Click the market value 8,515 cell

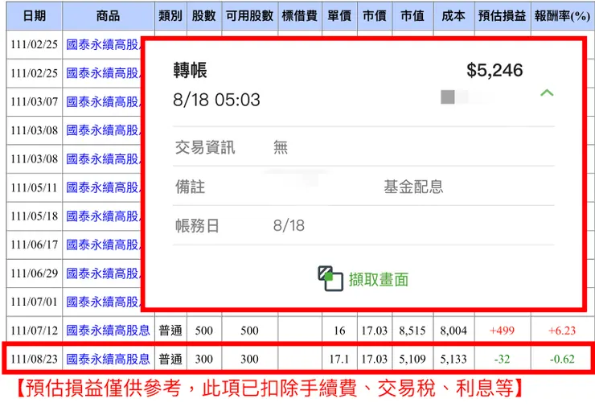coord(412,331)
